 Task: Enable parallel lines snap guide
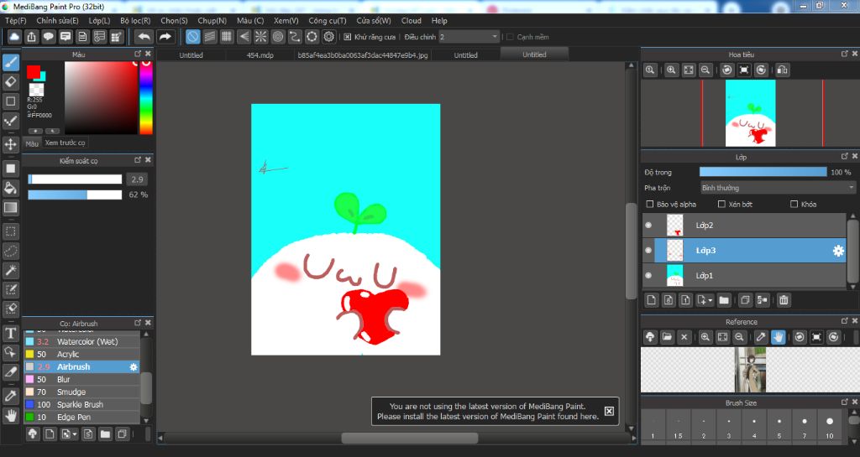[x=209, y=37]
